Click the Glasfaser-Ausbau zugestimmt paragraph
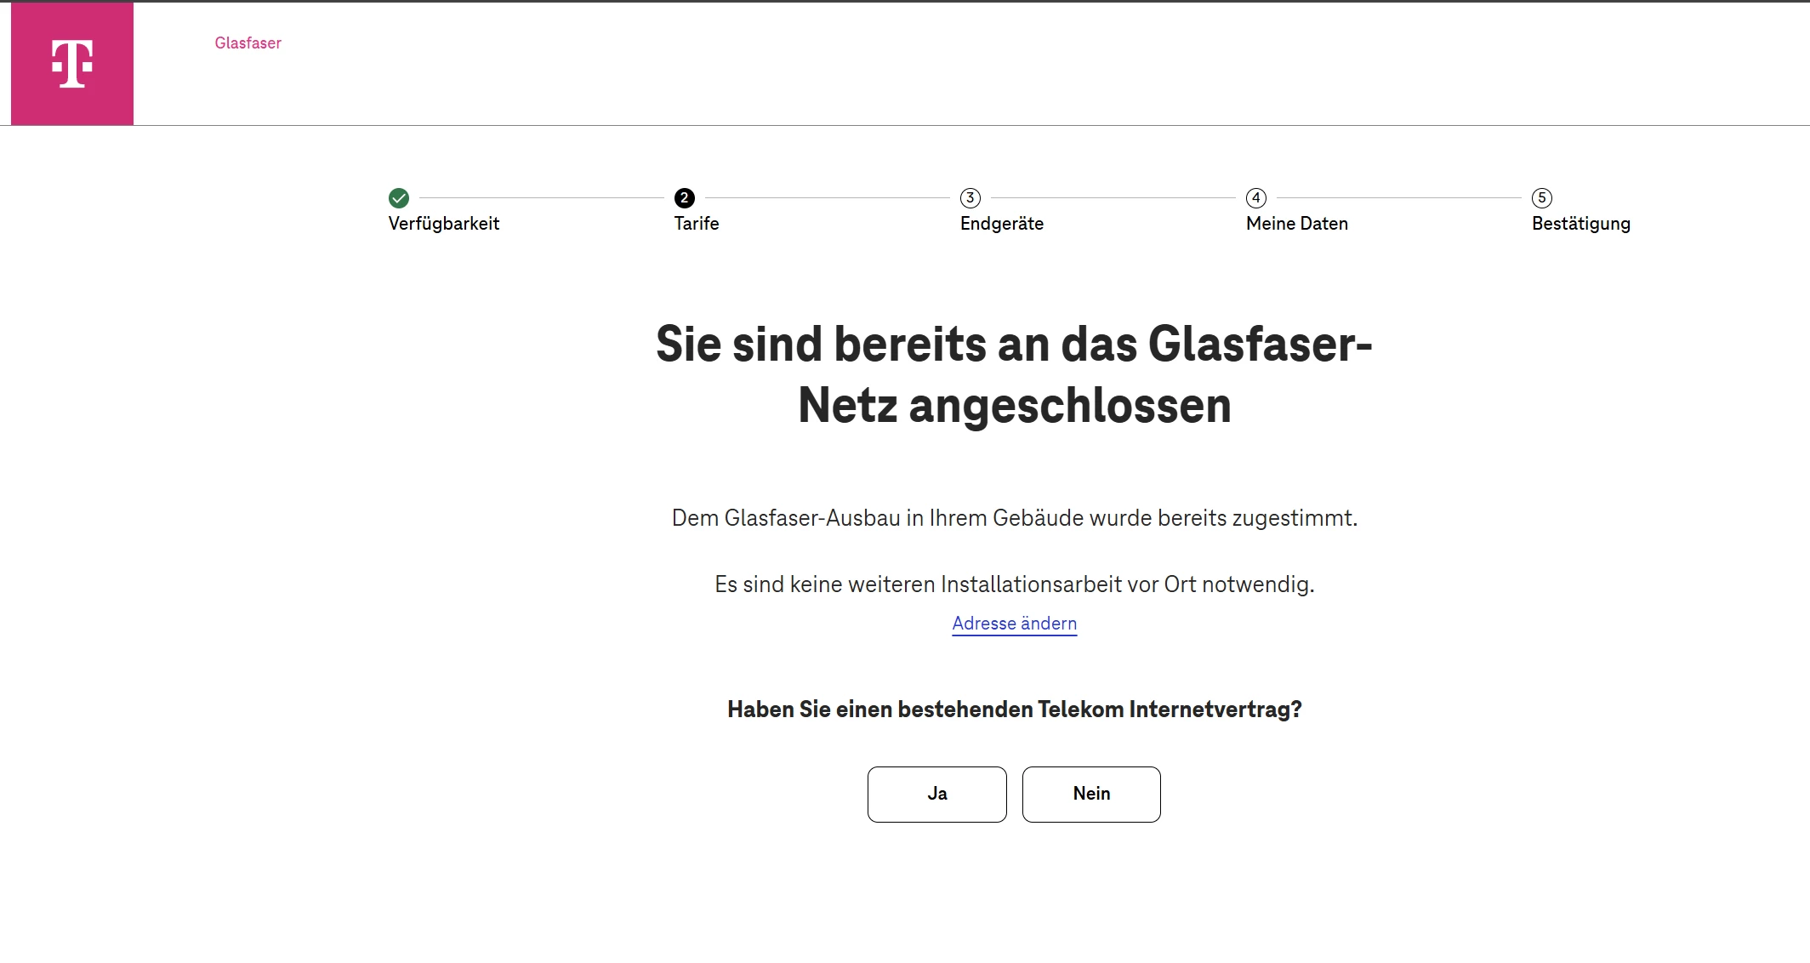The width and height of the screenshot is (1810, 963). [1014, 518]
